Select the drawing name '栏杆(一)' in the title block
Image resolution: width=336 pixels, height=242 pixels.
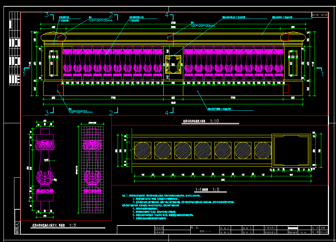pyautogui.click(x=205, y=231)
